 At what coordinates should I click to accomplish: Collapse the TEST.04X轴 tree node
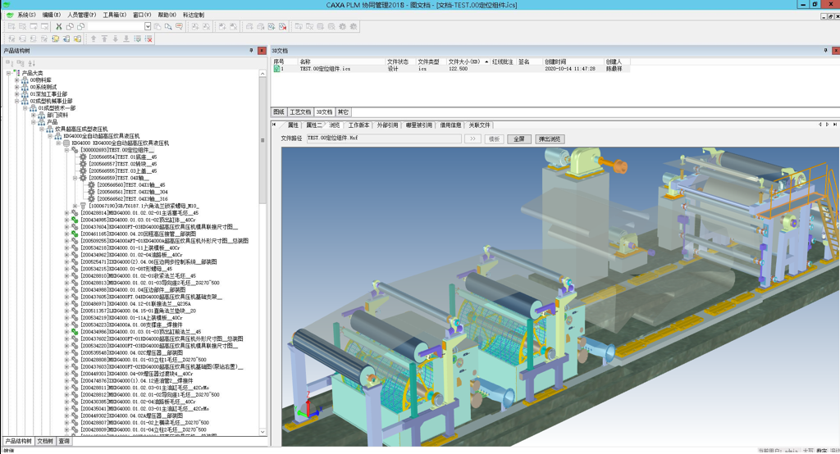75,178
